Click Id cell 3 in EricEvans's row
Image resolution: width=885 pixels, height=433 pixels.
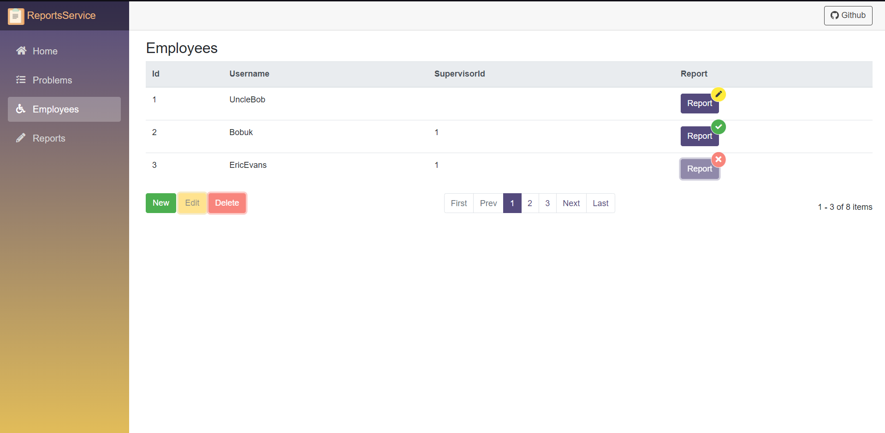(154, 165)
